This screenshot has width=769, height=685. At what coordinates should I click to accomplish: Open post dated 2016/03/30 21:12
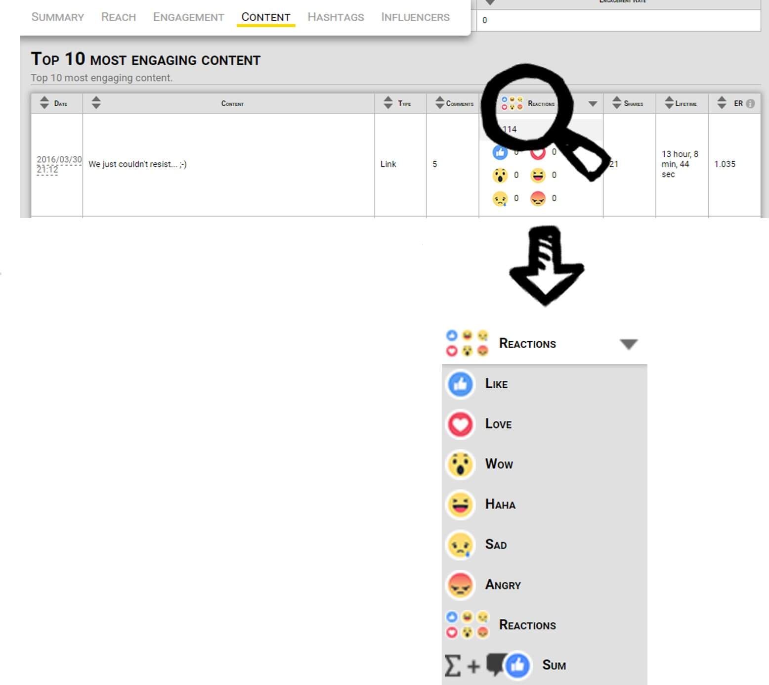coord(59,165)
